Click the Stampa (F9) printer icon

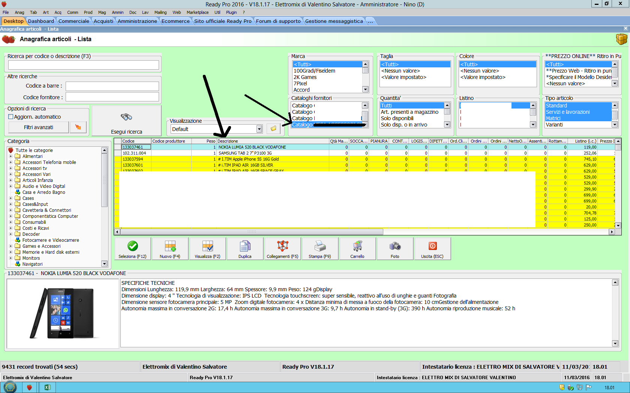pyautogui.click(x=320, y=246)
